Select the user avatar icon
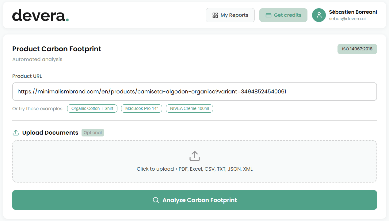Viewport: 389px width, 221px height. pos(319,15)
